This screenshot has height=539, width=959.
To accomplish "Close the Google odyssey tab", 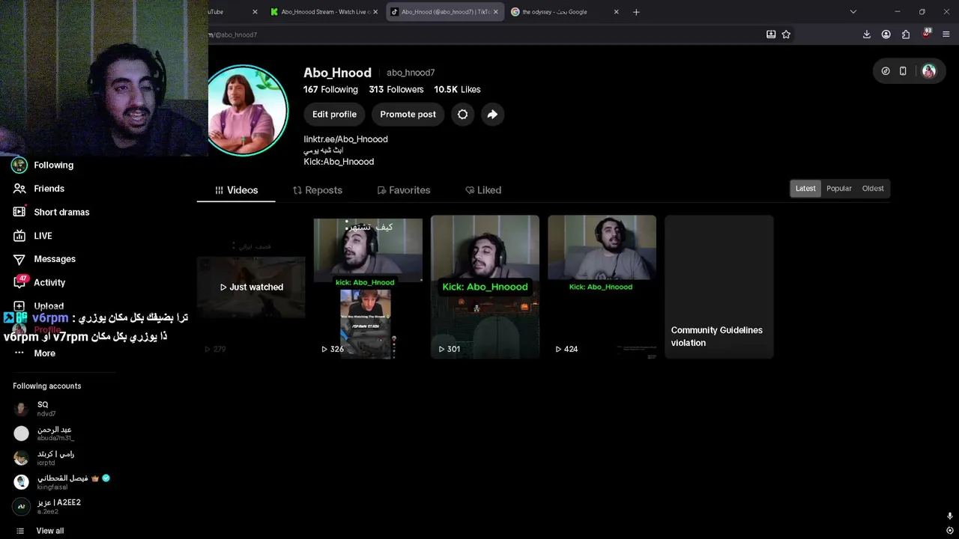I will click(x=617, y=12).
